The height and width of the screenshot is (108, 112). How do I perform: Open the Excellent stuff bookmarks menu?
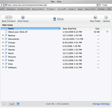click(24, 9)
